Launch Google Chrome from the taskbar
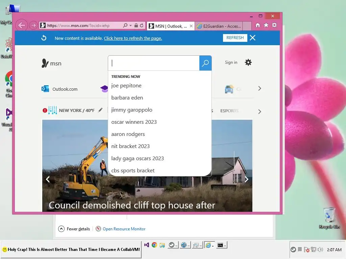Screen dimensions: 346x259 (x=154, y=245)
